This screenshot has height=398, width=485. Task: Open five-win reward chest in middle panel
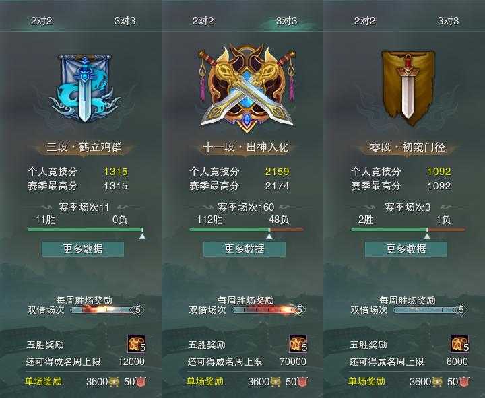298,344
